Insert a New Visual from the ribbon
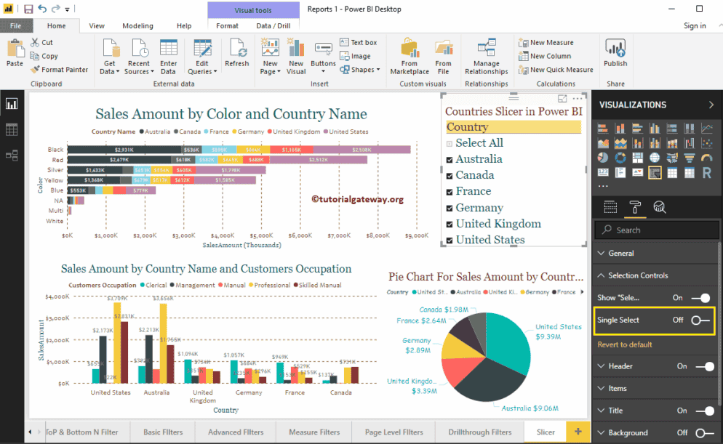Viewport: 723px width, 444px height. tap(295, 55)
